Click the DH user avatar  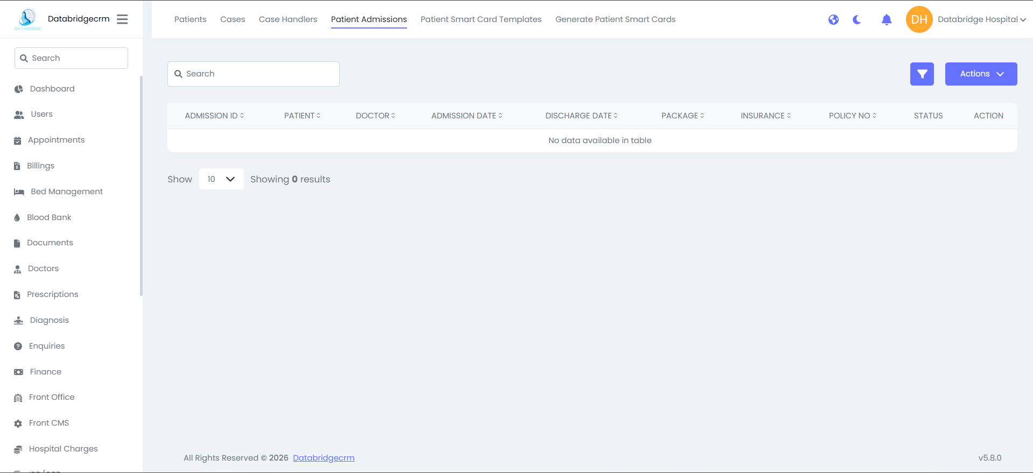pyautogui.click(x=919, y=19)
